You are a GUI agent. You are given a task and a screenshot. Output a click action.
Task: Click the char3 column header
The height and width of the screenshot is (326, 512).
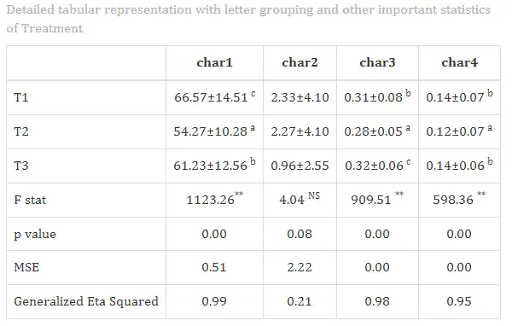pos(377,62)
